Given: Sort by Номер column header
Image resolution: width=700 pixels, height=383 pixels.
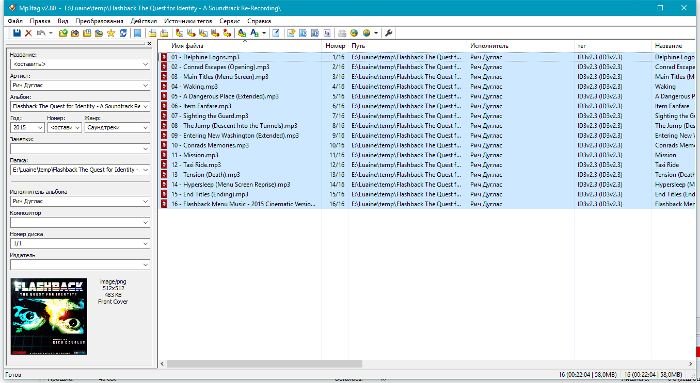Looking at the screenshot, I should click(x=335, y=46).
